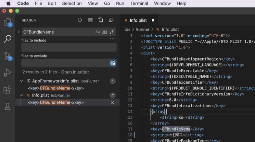
Task: Click highlighted CFBundleName on line 17
Action: pos(176,129)
